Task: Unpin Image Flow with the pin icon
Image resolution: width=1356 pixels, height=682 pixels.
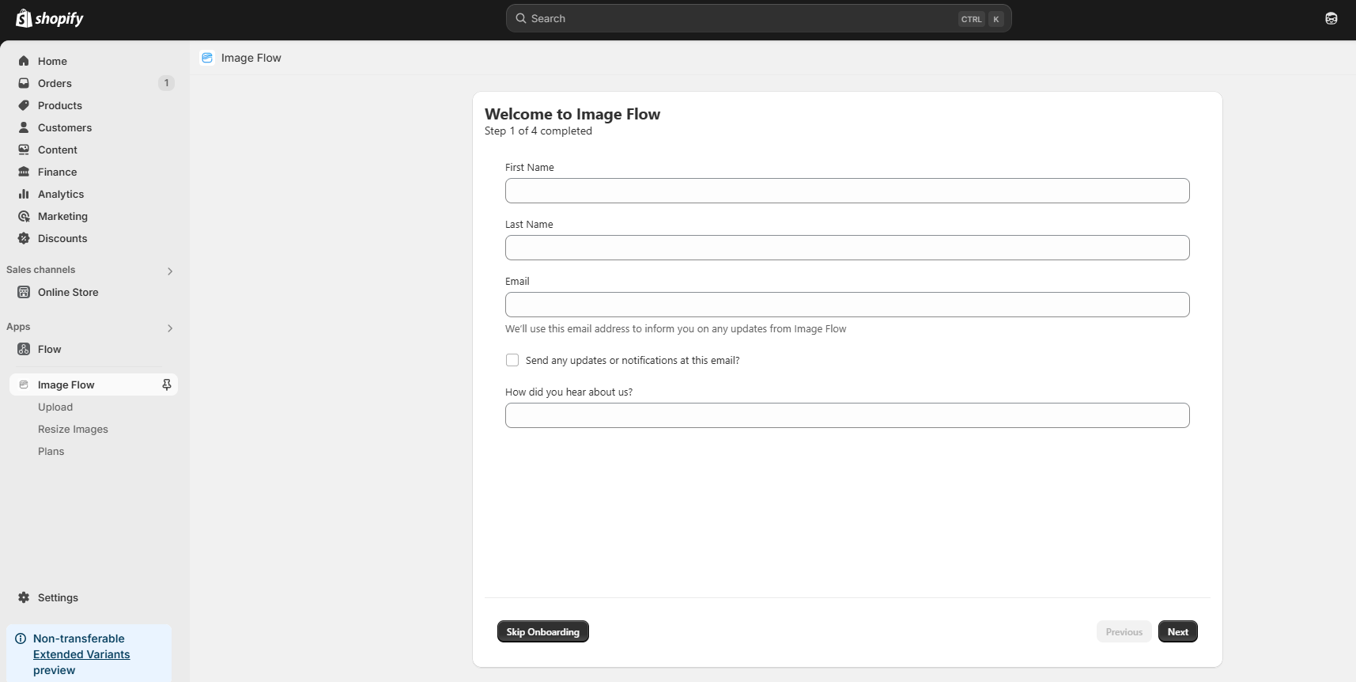Action: tap(166, 385)
